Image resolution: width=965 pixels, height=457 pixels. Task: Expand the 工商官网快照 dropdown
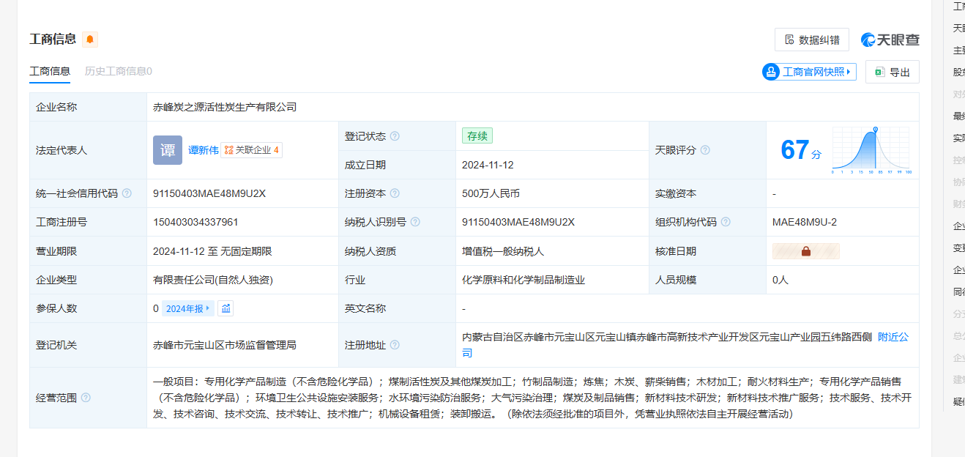click(x=809, y=72)
